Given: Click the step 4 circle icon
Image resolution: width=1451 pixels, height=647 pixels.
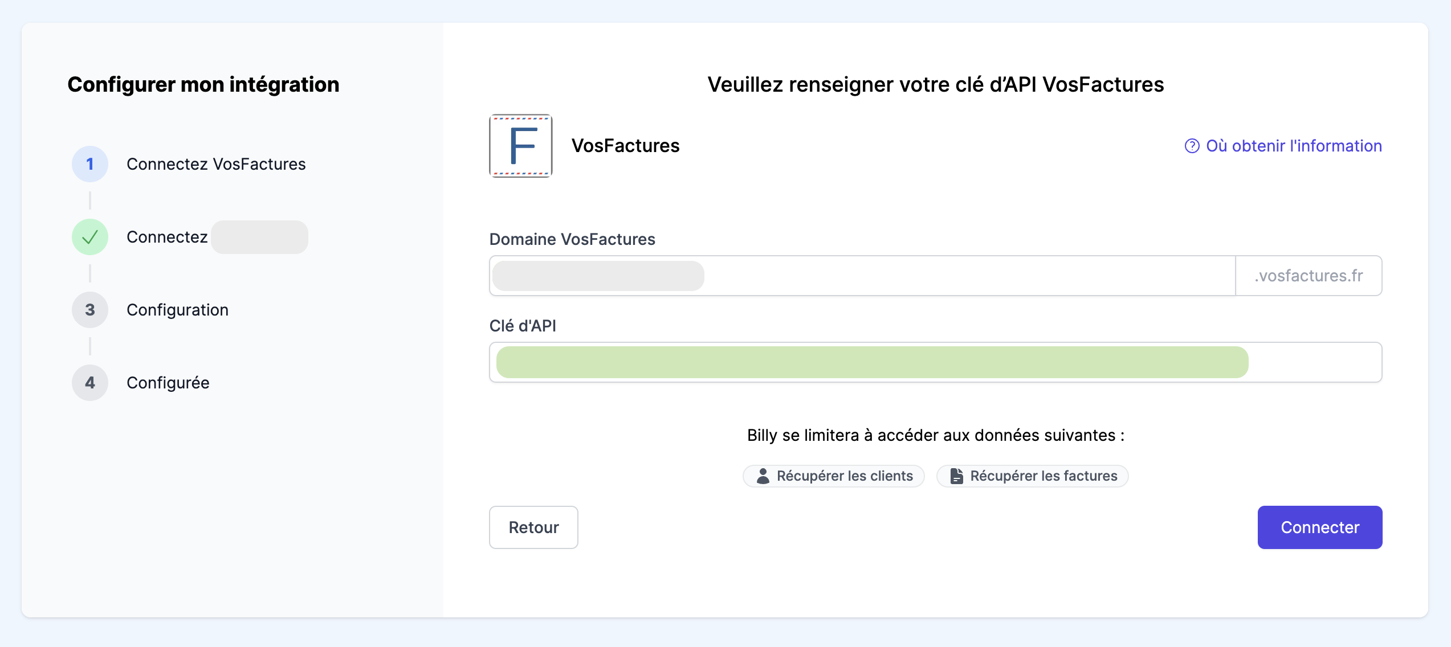Looking at the screenshot, I should click(x=90, y=383).
